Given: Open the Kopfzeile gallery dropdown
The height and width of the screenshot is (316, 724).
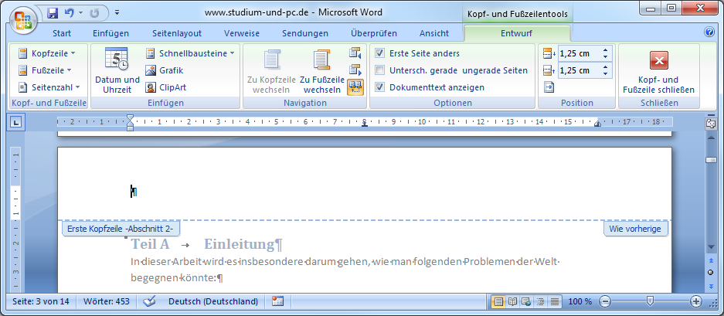Looking at the screenshot, I should pos(46,53).
